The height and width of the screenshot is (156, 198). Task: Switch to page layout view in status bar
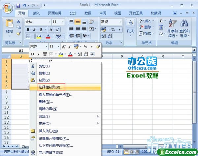131,152
